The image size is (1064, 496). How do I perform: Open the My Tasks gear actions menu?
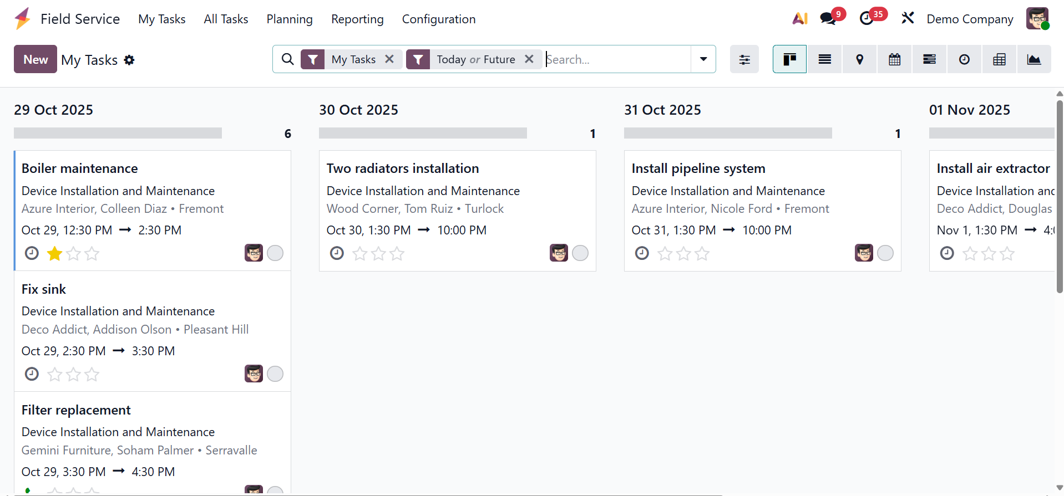point(129,60)
